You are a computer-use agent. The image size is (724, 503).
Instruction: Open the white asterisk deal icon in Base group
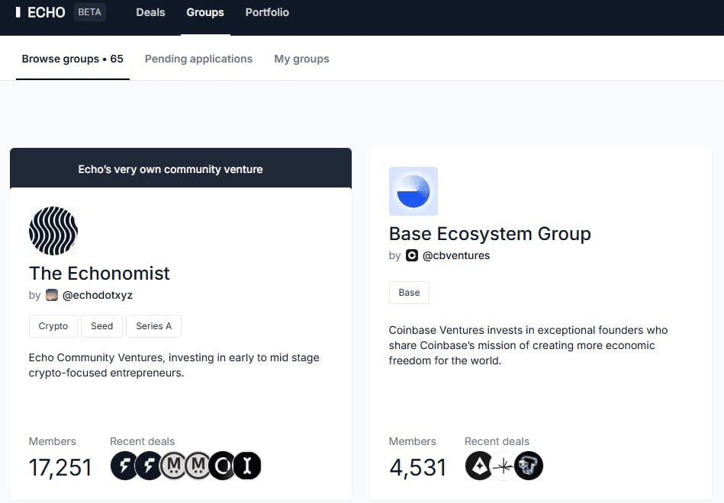(x=504, y=466)
